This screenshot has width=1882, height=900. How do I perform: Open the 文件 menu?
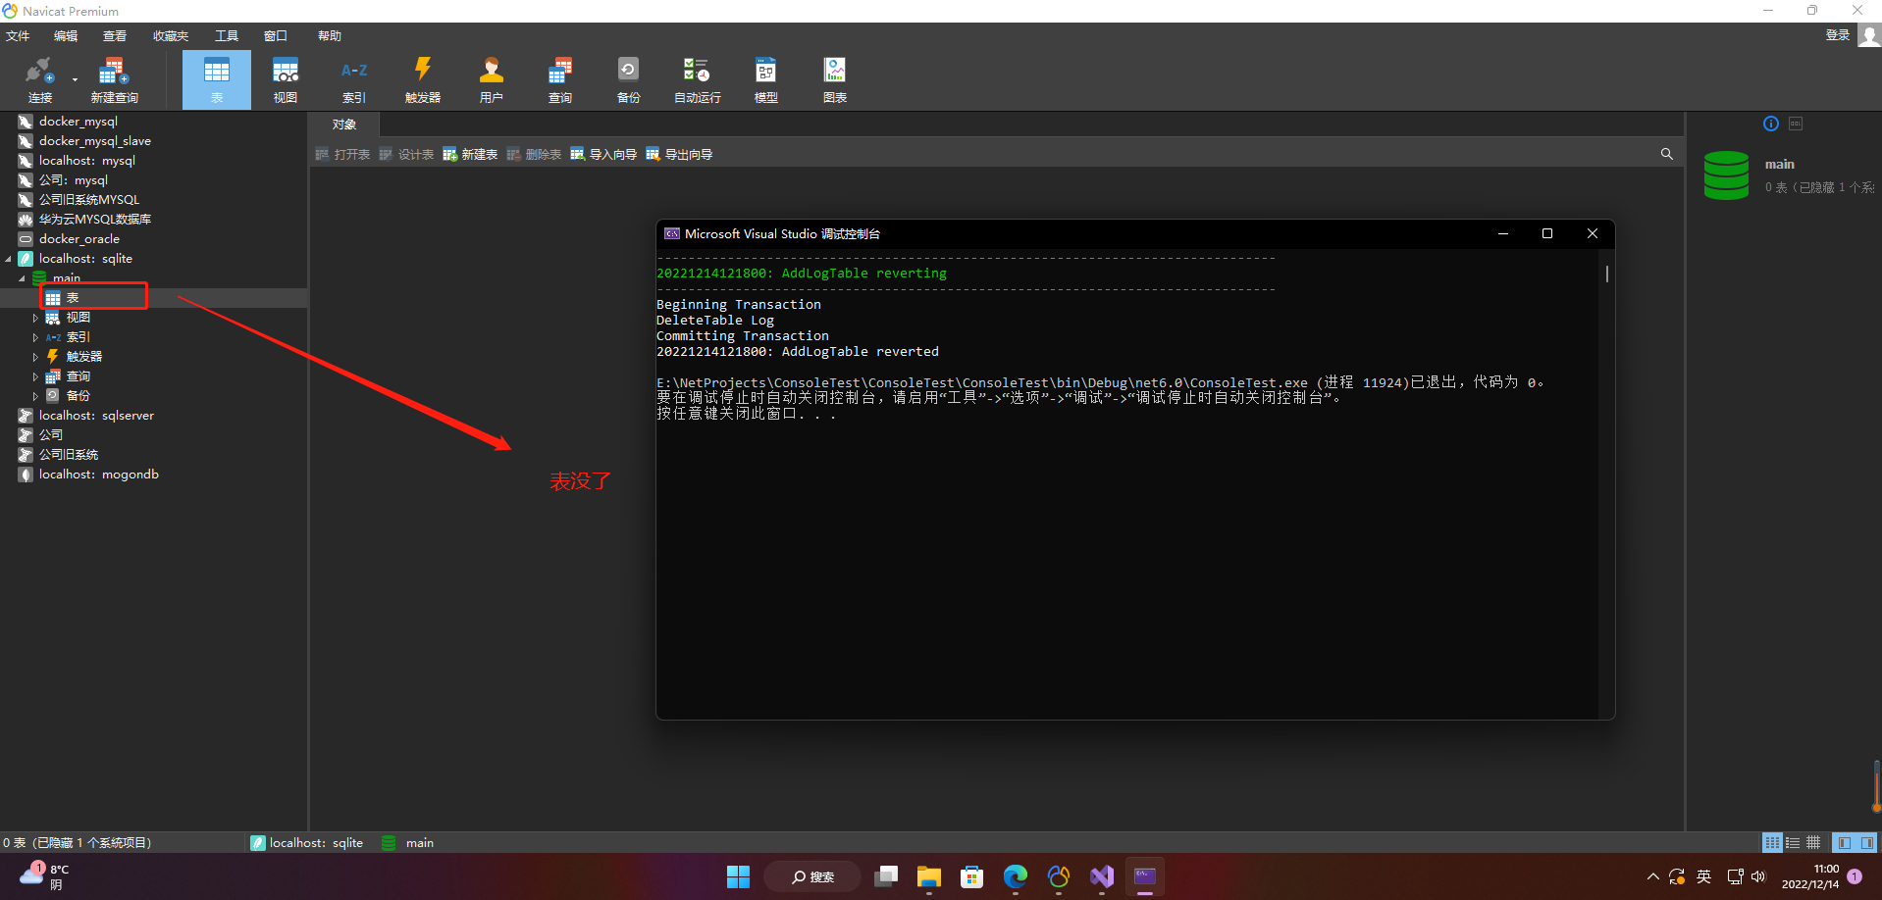tap(18, 36)
